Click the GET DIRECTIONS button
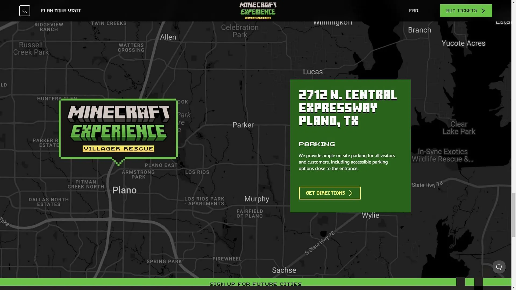The image size is (516, 290). (329, 193)
